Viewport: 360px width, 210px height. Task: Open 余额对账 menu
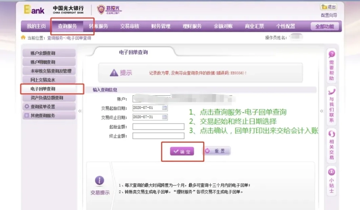(x=223, y=26)
